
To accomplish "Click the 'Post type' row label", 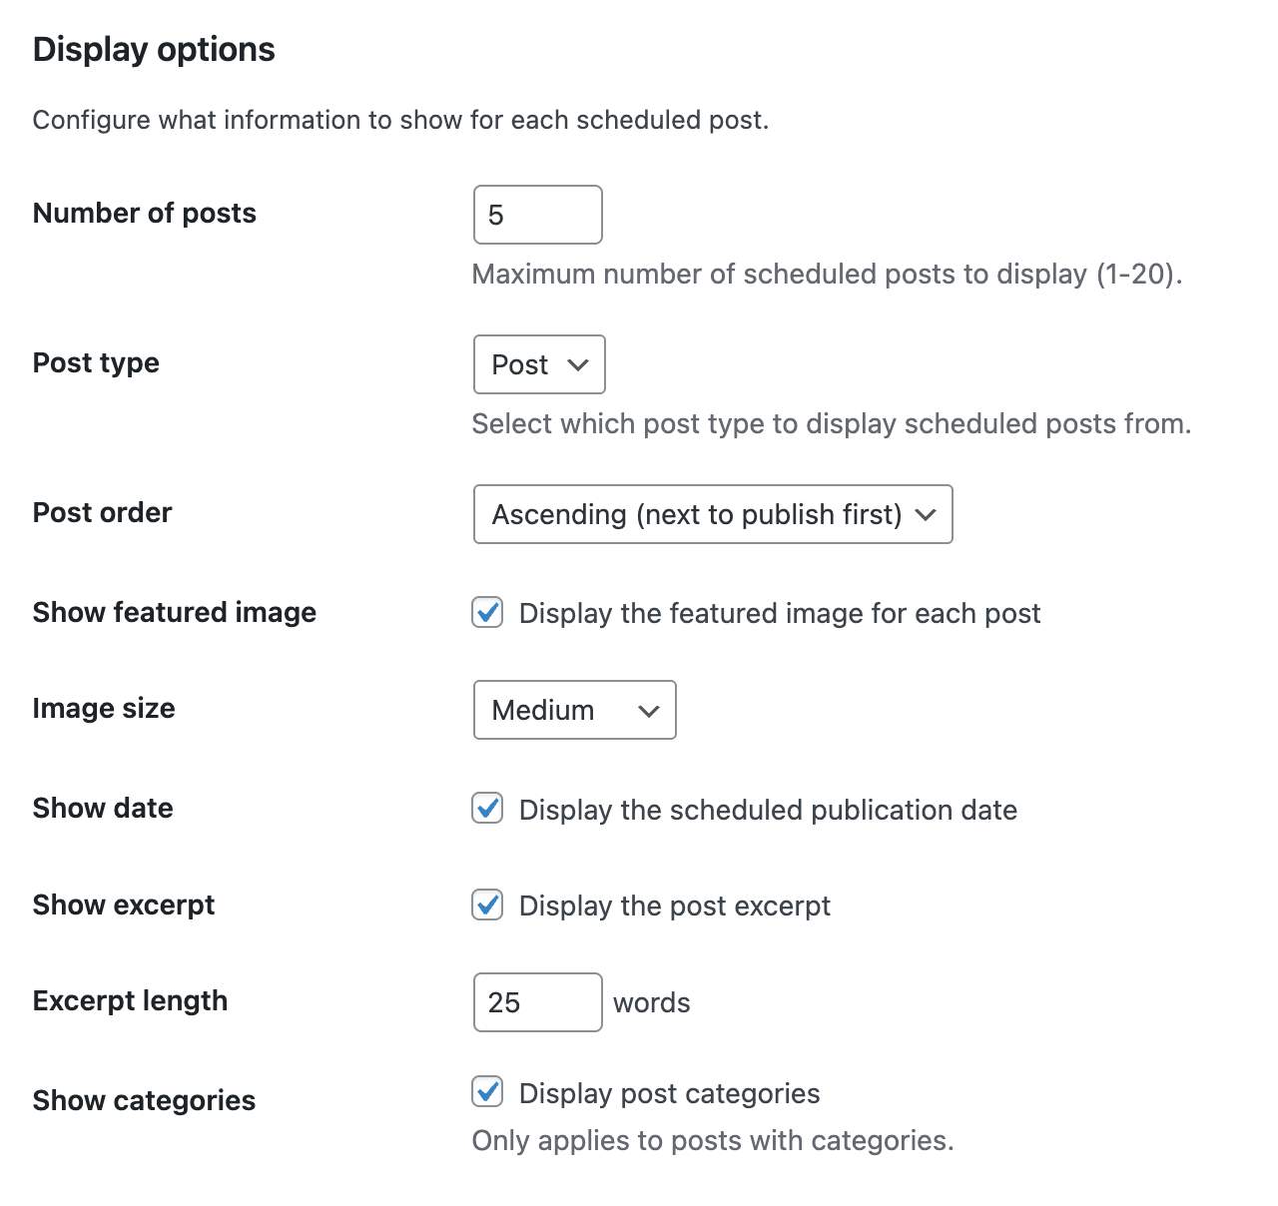I will coord(96,362).
